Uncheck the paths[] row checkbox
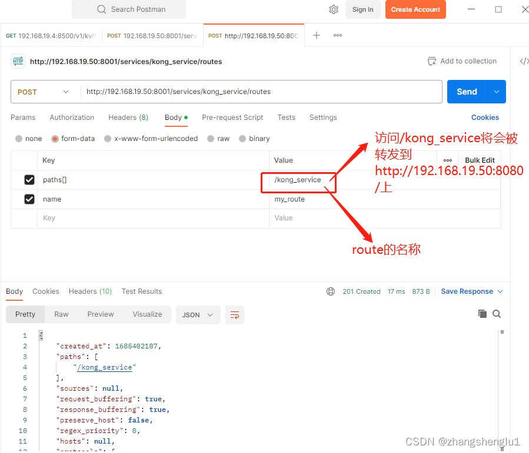The height and width of the screenshot is (453, 529). pyautogui.click(x=29, y=180)
